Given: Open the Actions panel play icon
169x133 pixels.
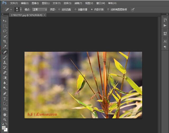Looking at the screenshot, I should coord(165,26).
